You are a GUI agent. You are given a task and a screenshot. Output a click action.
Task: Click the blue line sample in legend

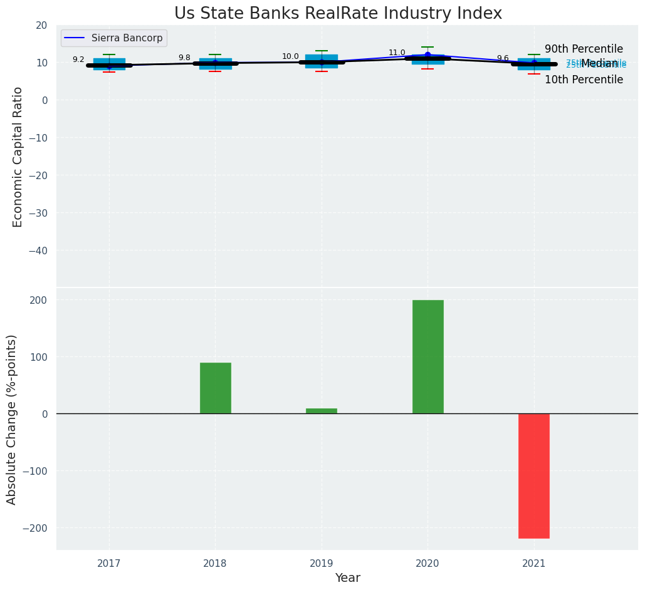pos(76,38)
